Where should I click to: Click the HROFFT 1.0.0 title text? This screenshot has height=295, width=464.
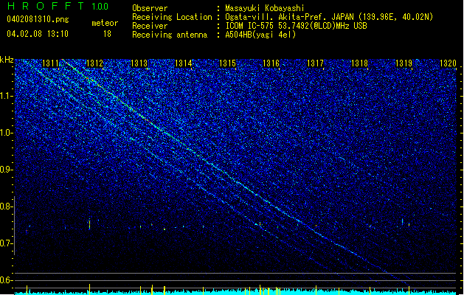coord(58,6)
